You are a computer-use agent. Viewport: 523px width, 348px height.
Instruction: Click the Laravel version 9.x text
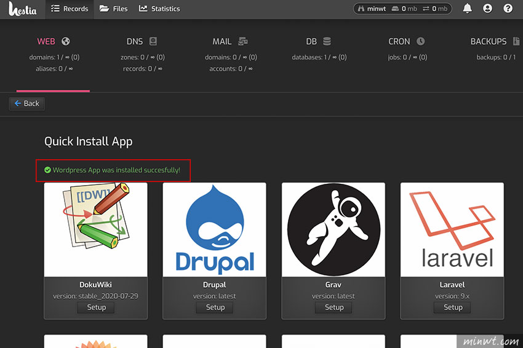tap(452, 296)
